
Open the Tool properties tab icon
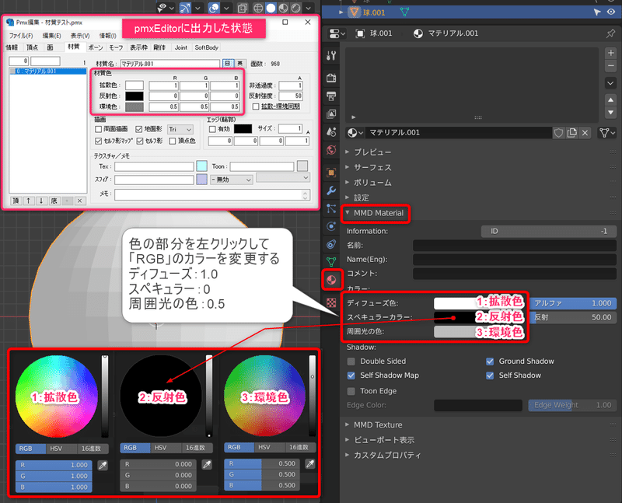331,55
